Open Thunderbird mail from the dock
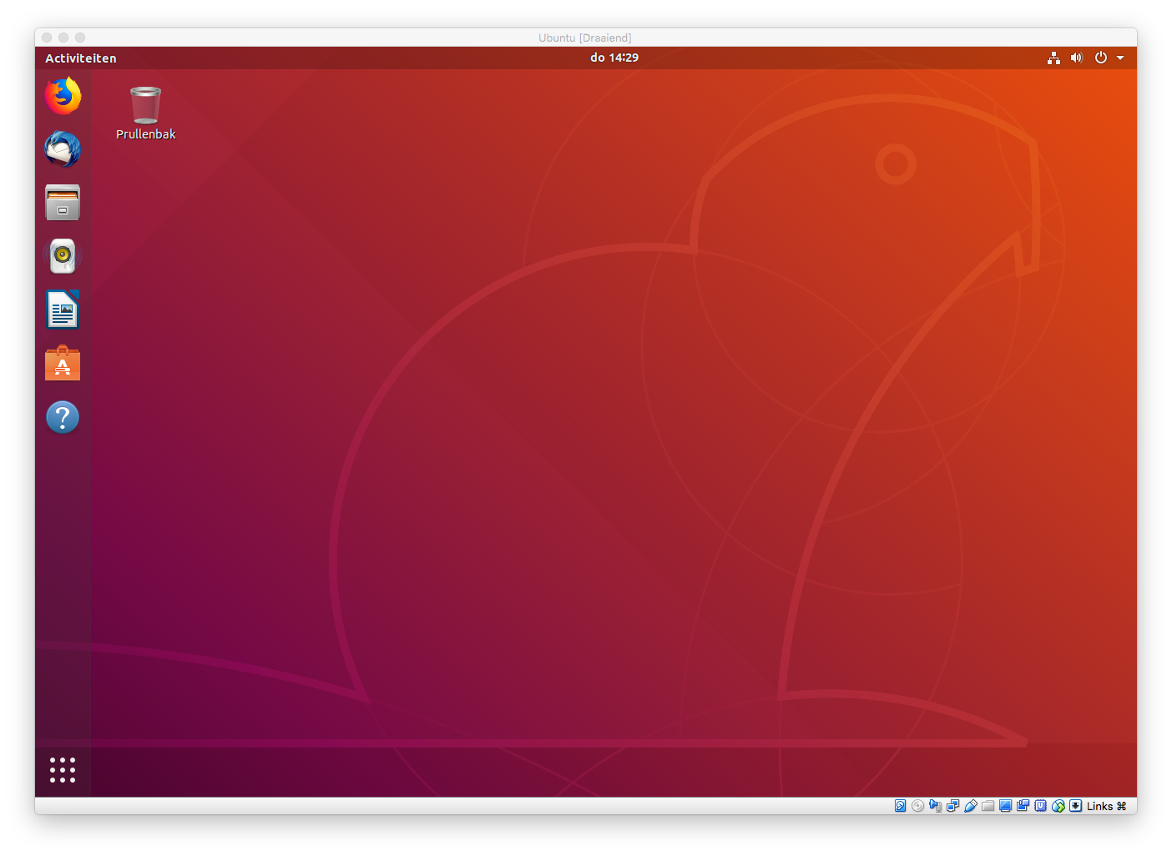Image resolution: width=1172 pixels, height=856 pixels. coord(63,149)
